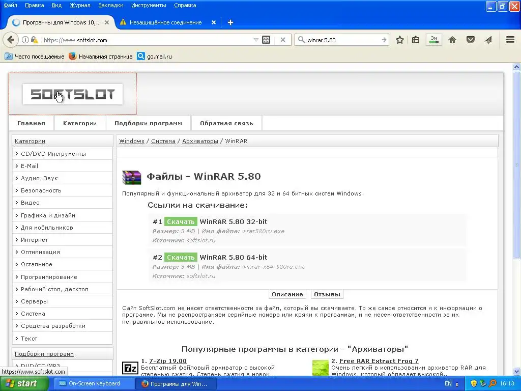Open the Журнал menu

[x=80, y=5]
